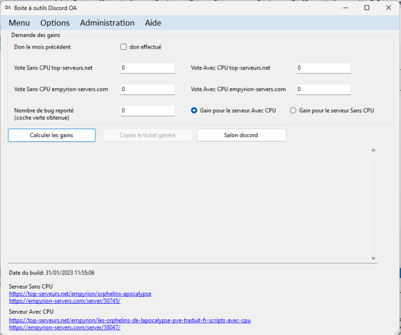
Task: Open the top-serveurs.net orphelins-apocalypse link
Action: point(80,294)
